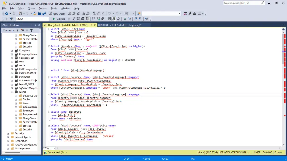Comment out the selected lines icon

click(125, 19)
